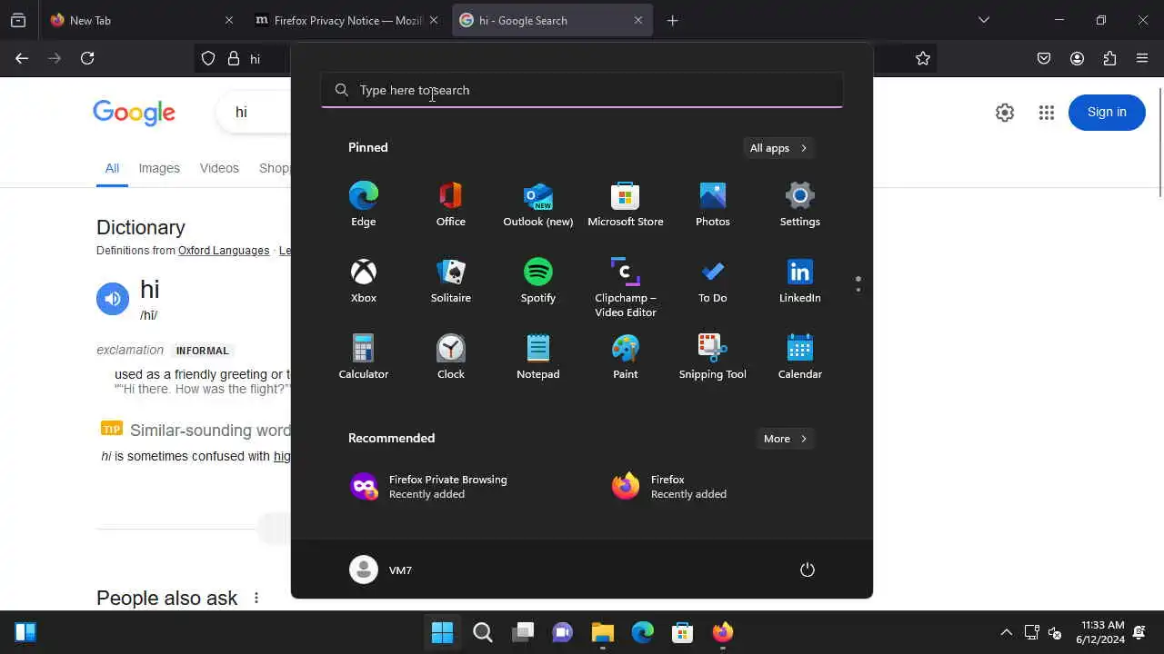Open Oxford Languages link
Screen dimensions: 1164x654
click(x=224, y=251)
